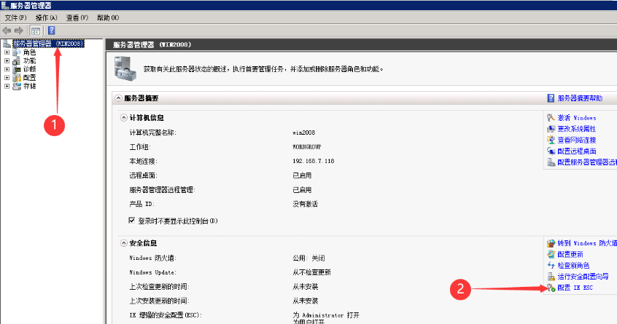617x324 pixels.
Task: Expand the 存储 tree node
Action: (x=7, y=87)
